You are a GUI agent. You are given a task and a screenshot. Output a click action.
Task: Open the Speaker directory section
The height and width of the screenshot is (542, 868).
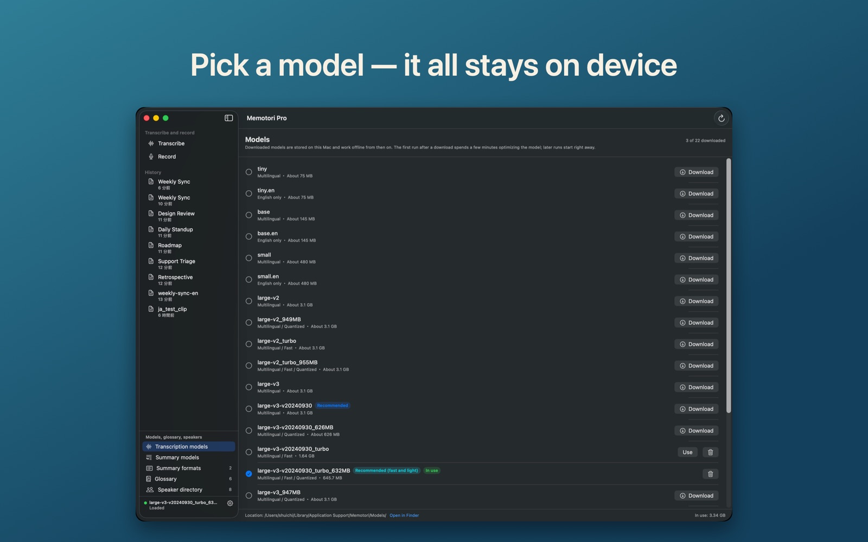[188, 490]
